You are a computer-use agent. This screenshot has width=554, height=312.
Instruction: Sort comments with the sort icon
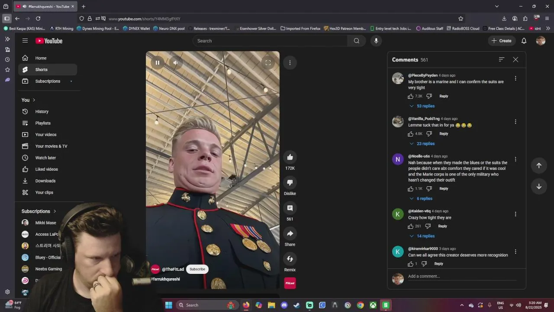pos(502,59)
